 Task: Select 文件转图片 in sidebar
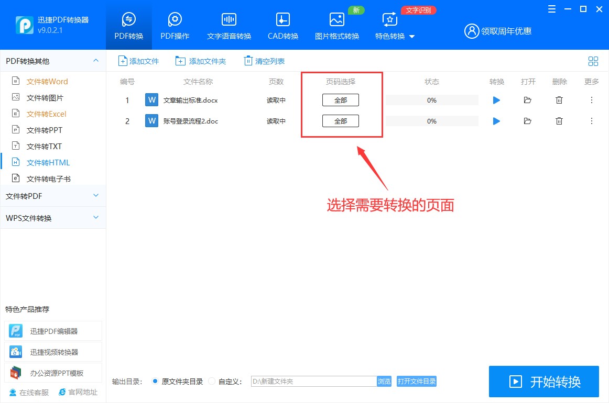pyautogui.click(x=45, y=98)
